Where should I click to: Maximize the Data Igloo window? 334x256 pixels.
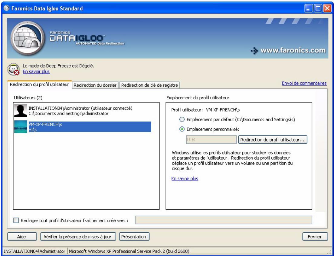click(x=318, y=8)
